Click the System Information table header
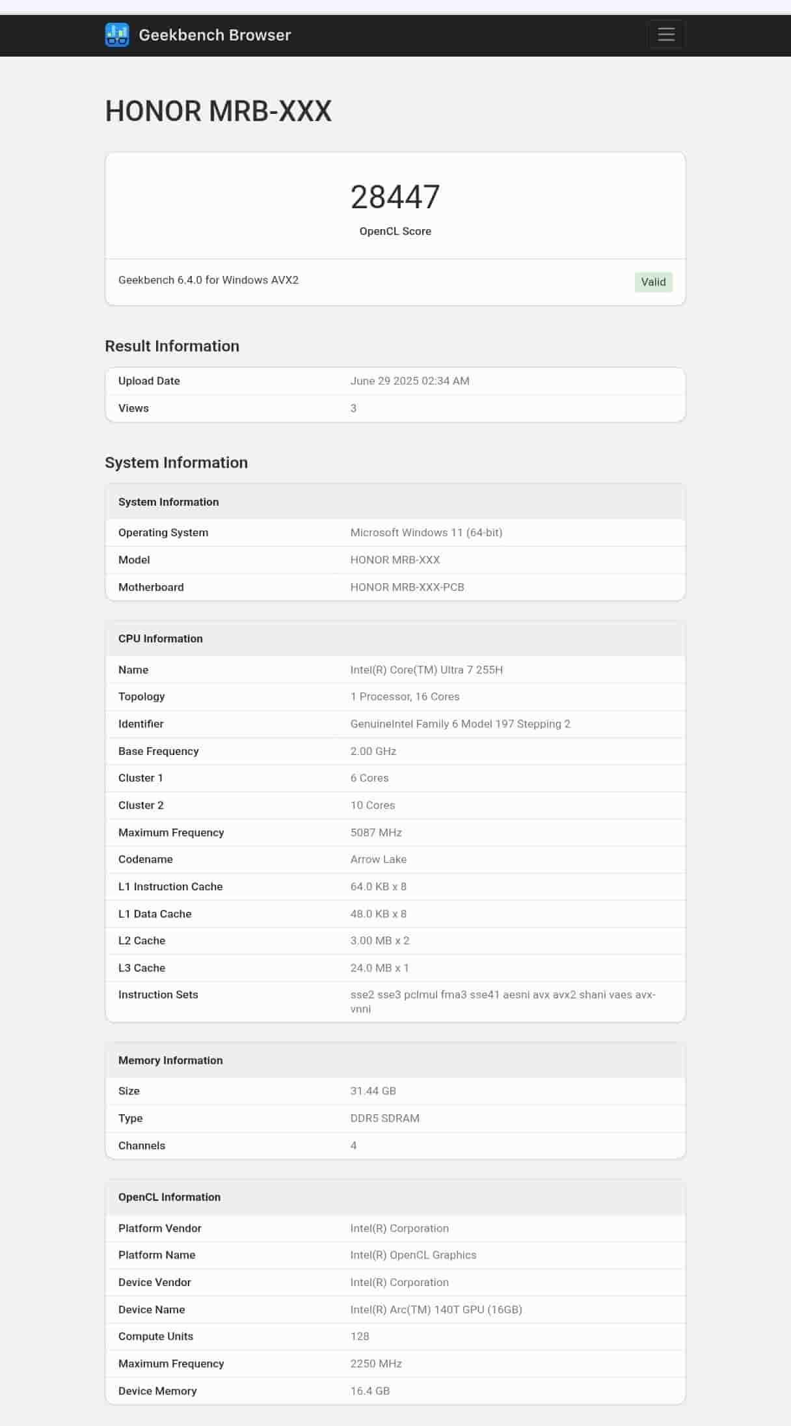Screen dimensions: 791x1426 [x=168, y=502]
